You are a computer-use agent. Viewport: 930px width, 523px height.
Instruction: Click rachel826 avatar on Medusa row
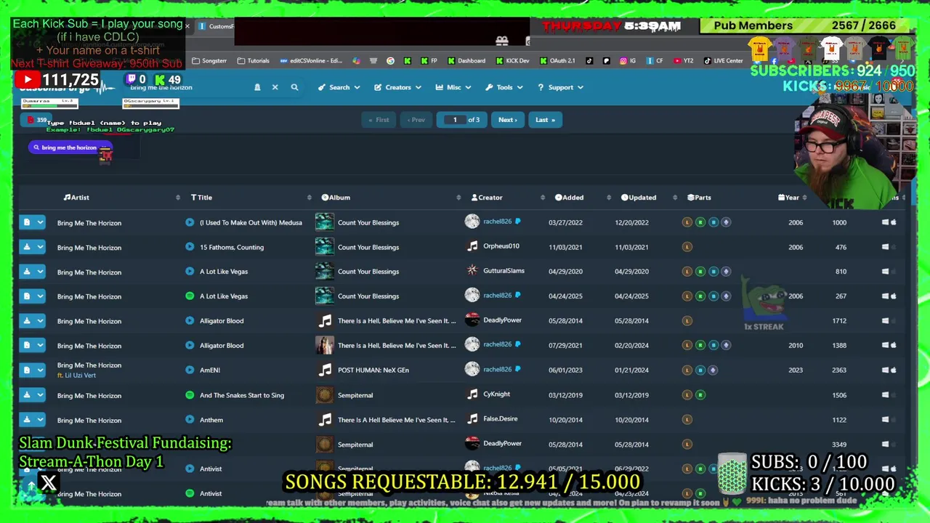coord(472,222)
